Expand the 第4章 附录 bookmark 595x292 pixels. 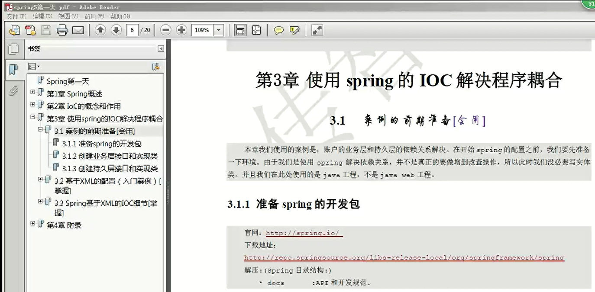coord(33,223)
